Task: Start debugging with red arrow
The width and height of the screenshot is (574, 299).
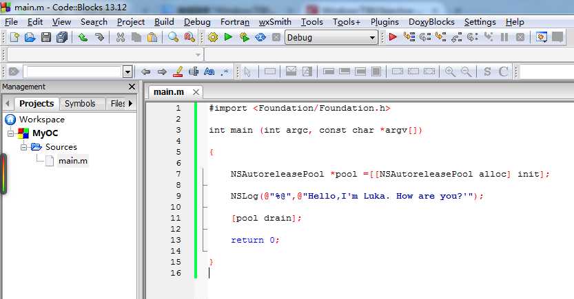Action: [x=393, y=37]
